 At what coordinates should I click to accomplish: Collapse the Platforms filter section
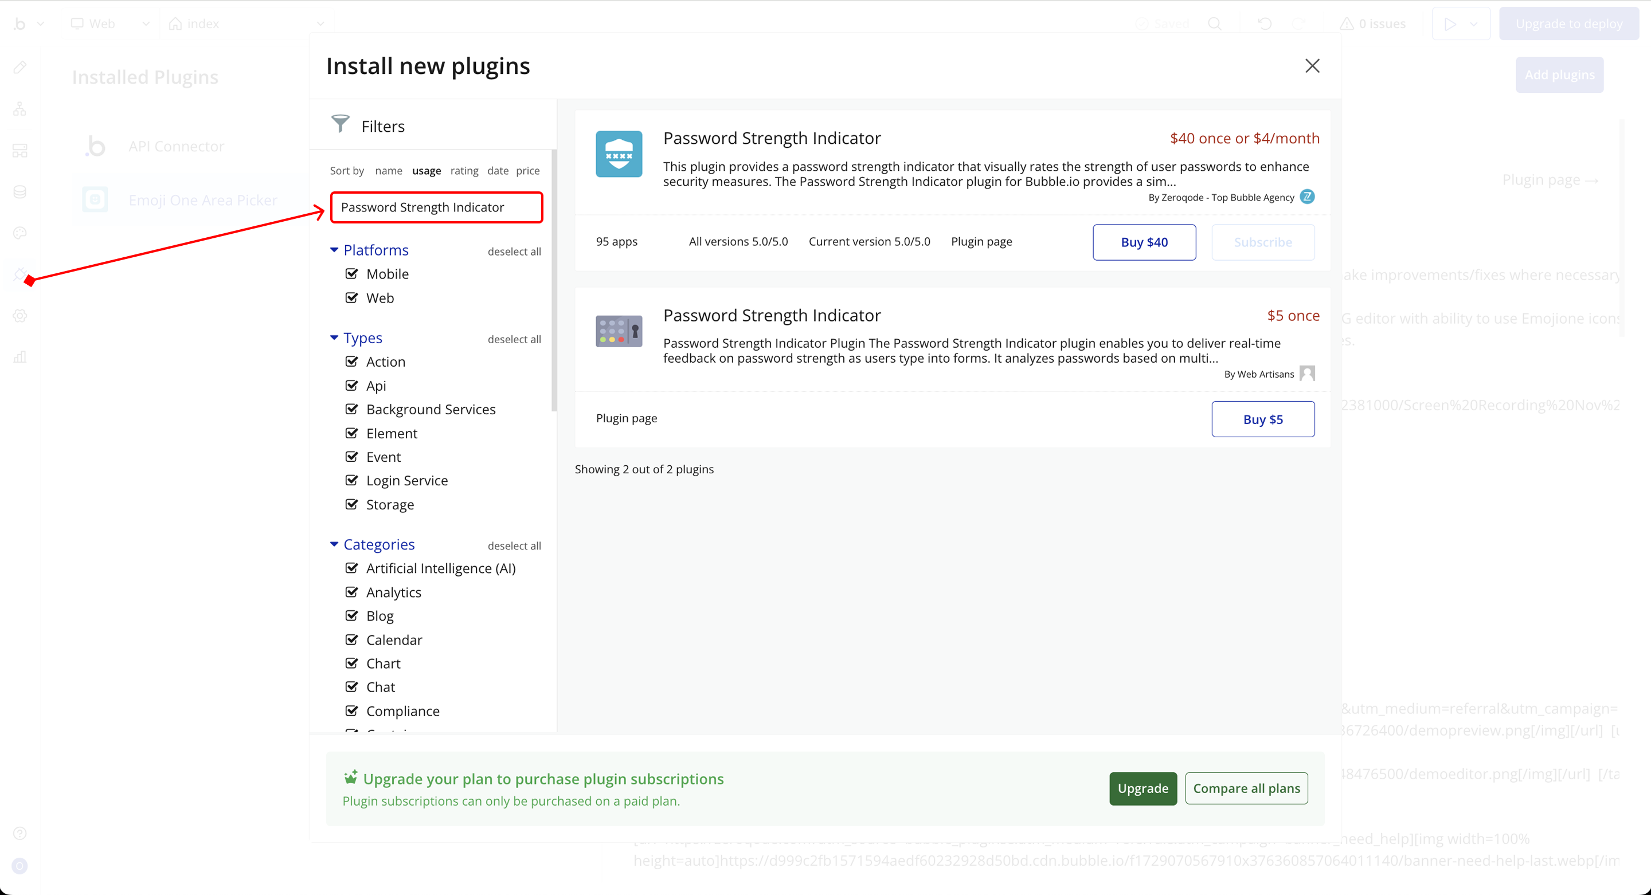(x=334, y=250)
